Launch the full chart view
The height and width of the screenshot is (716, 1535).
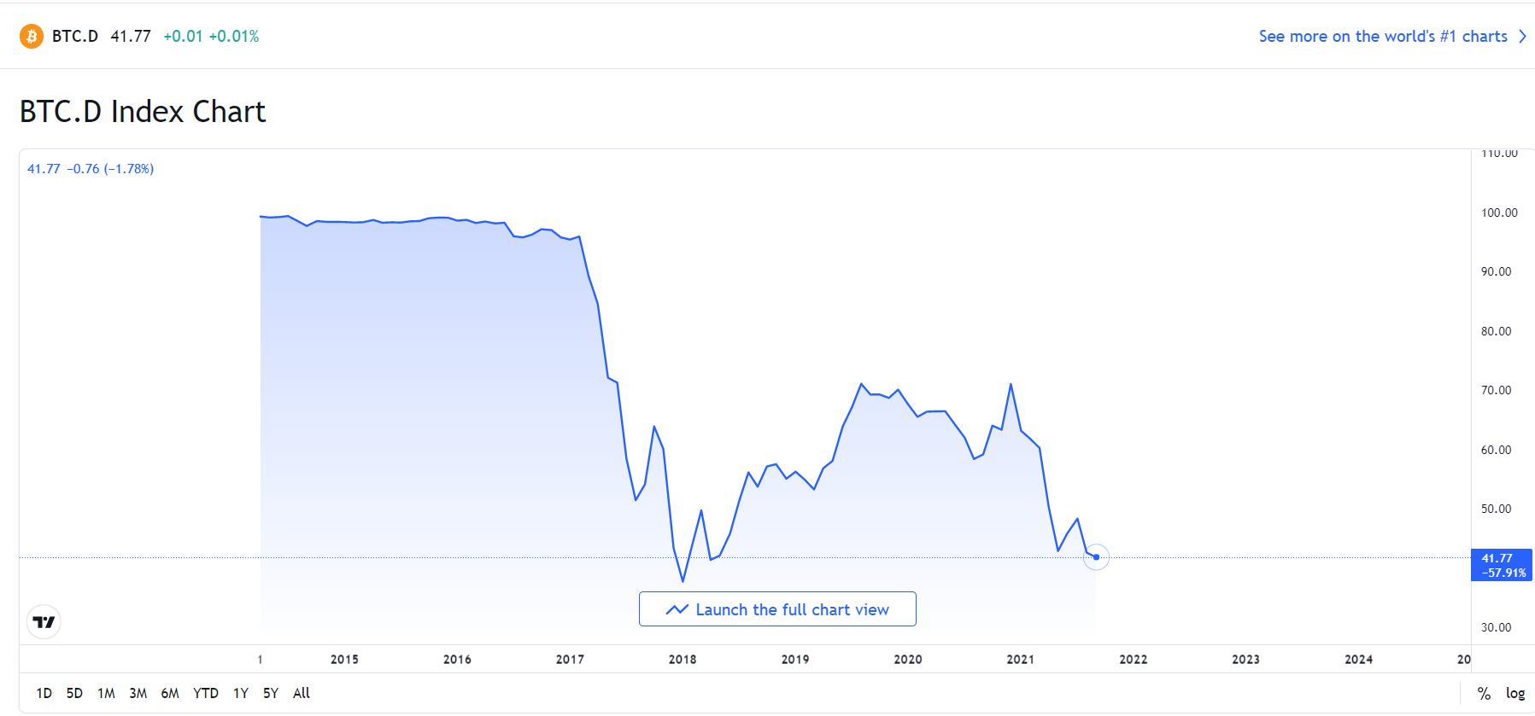coord(777,609)
